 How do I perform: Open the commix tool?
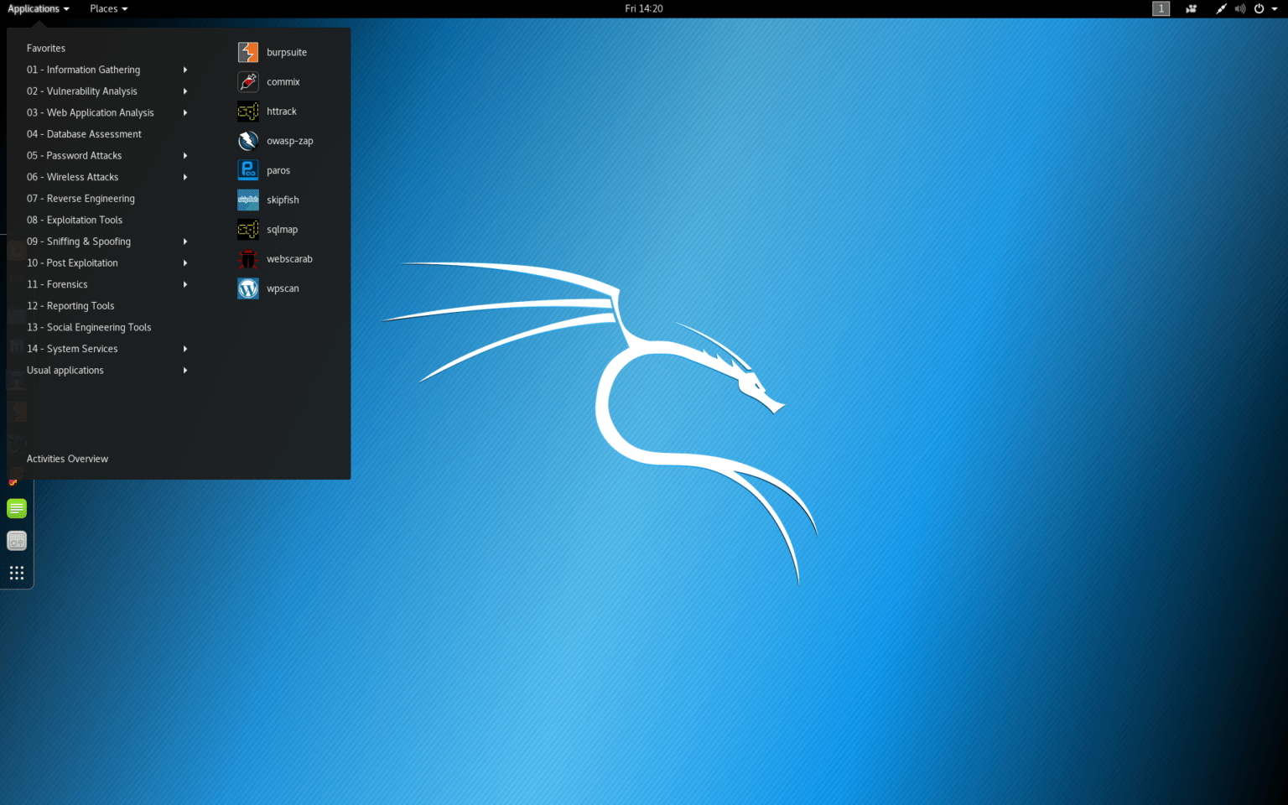pos(283,81)
